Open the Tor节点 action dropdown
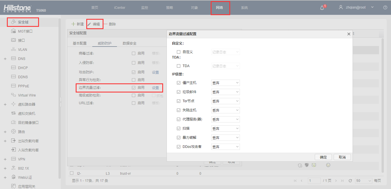This screenshot has height=189, width=391. [225, 101]
